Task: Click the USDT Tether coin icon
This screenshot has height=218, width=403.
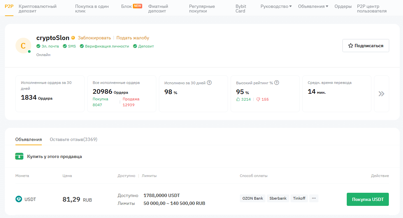Action: [x=19, y=199]
